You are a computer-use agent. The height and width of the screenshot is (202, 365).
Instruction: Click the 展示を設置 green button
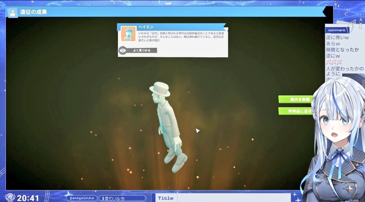click(x=295, y=99)
